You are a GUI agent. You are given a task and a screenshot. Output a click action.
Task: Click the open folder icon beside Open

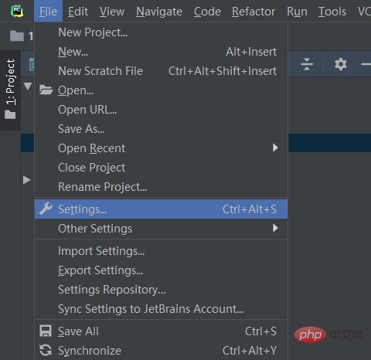[x=46, y=90]
